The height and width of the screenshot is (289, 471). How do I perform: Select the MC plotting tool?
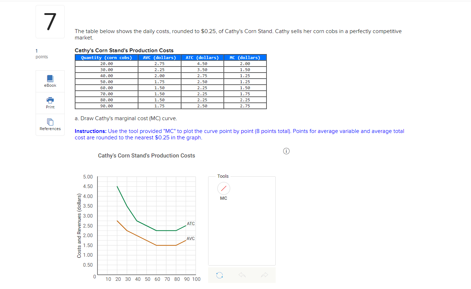click(x=223, y=188)
